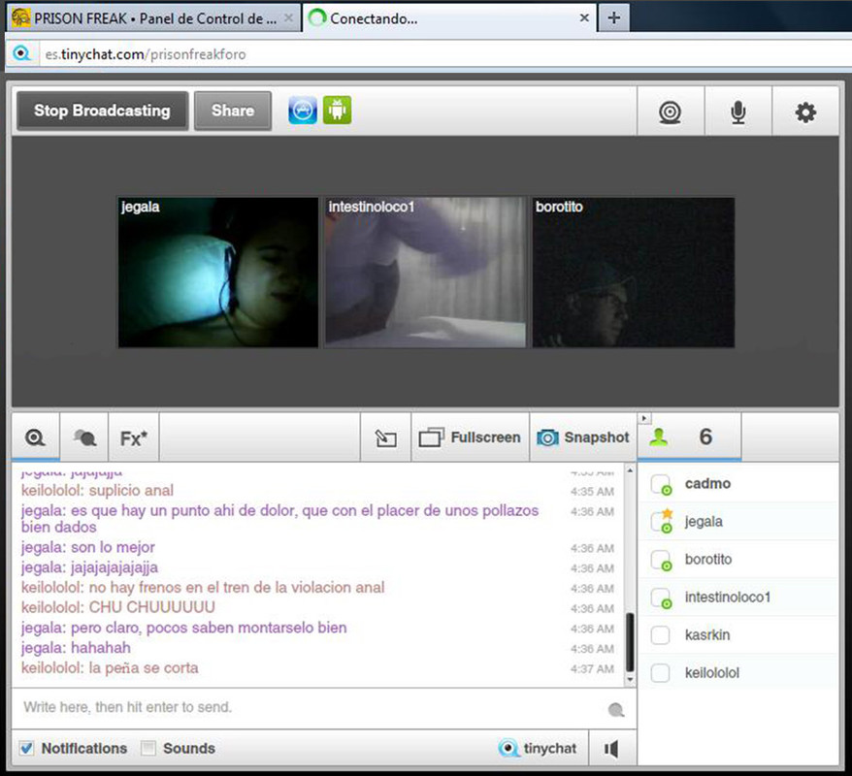Switch to the Conectando browser tab
The height and width of the screenshot is (776, 852).
point(445,18)
